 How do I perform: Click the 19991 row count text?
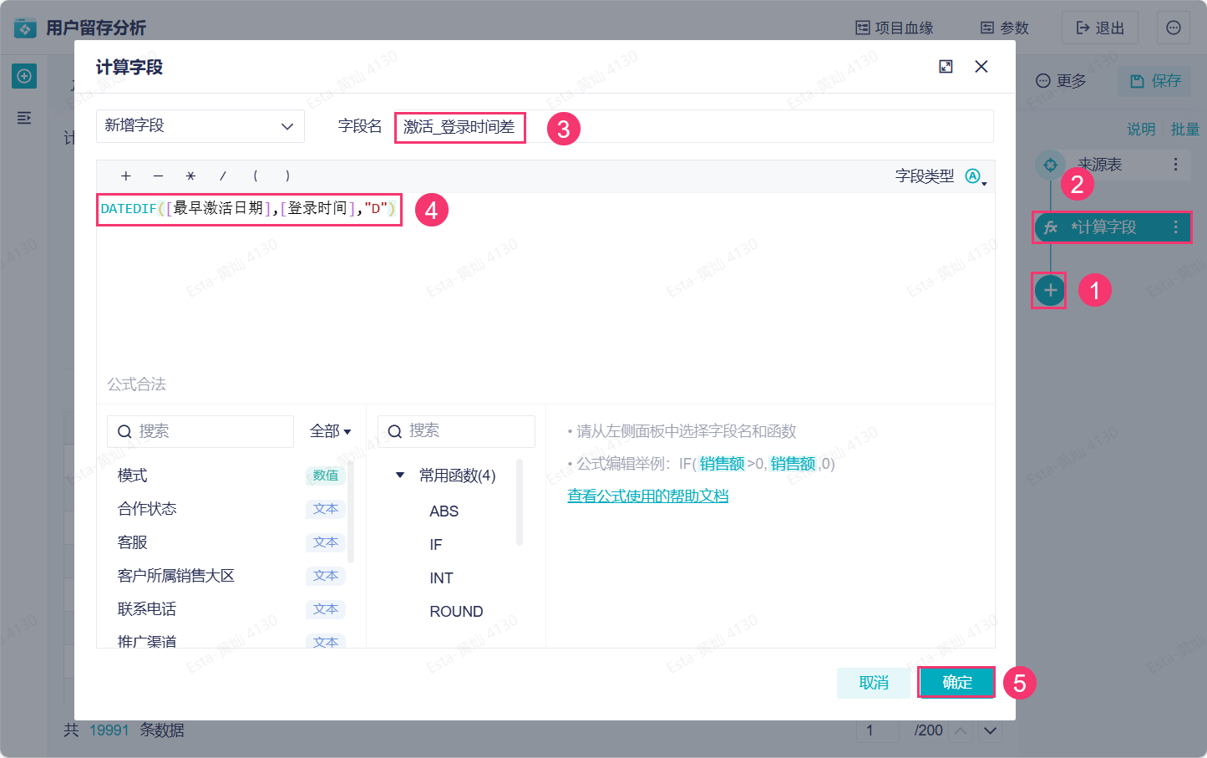tap(109, 730)
